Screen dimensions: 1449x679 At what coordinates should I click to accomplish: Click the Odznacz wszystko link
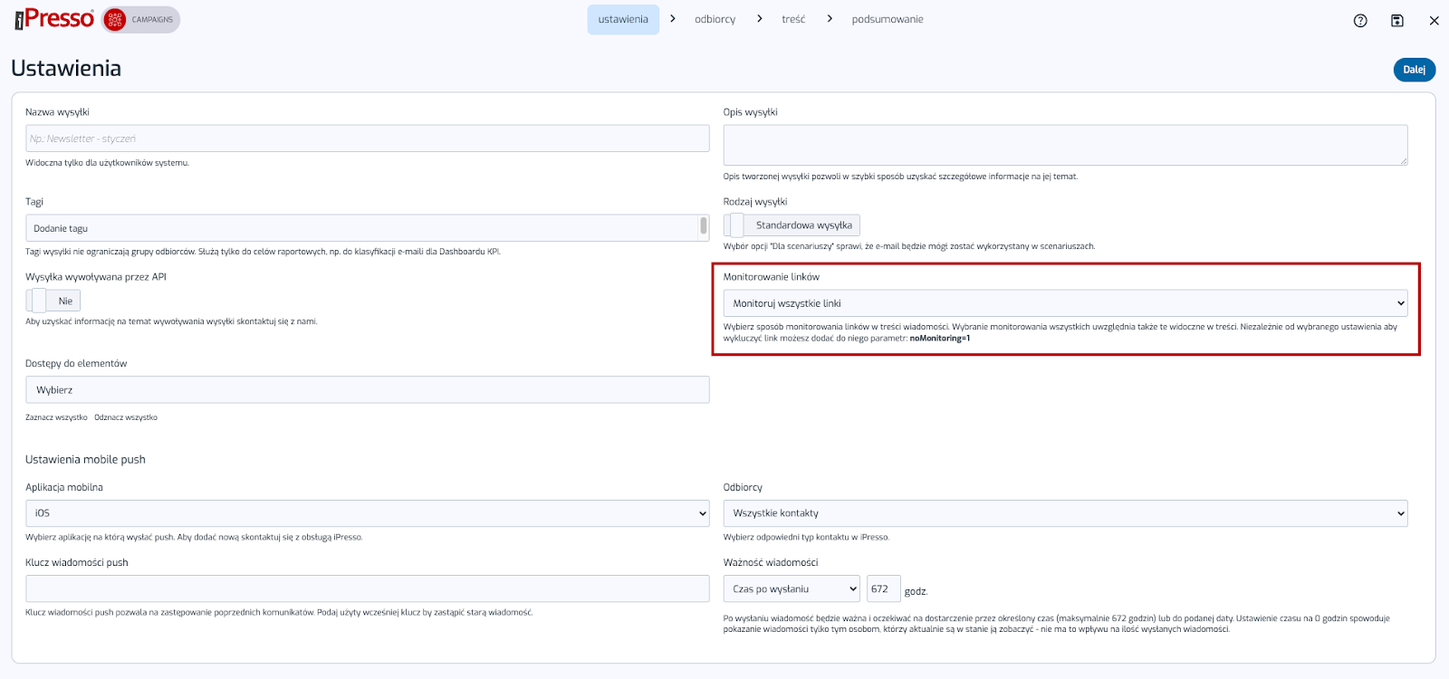point(126,417)
